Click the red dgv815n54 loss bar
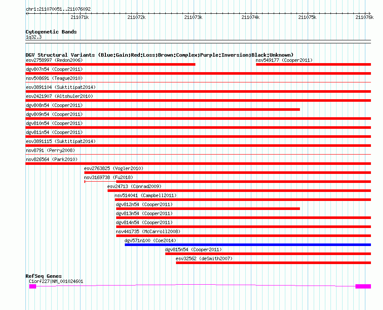Image resolution: width=383 pixels, height=310 pixels. pyautogui.click(x=268, y=254)
